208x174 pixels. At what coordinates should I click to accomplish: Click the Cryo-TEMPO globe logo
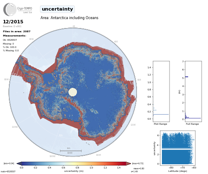[x=10, y=9]
